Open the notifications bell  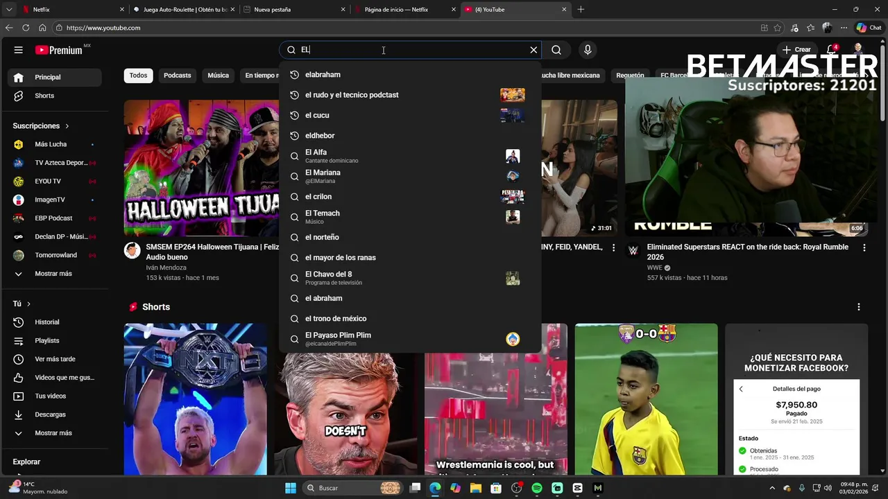pyautogui.click(x=831, y=50)
